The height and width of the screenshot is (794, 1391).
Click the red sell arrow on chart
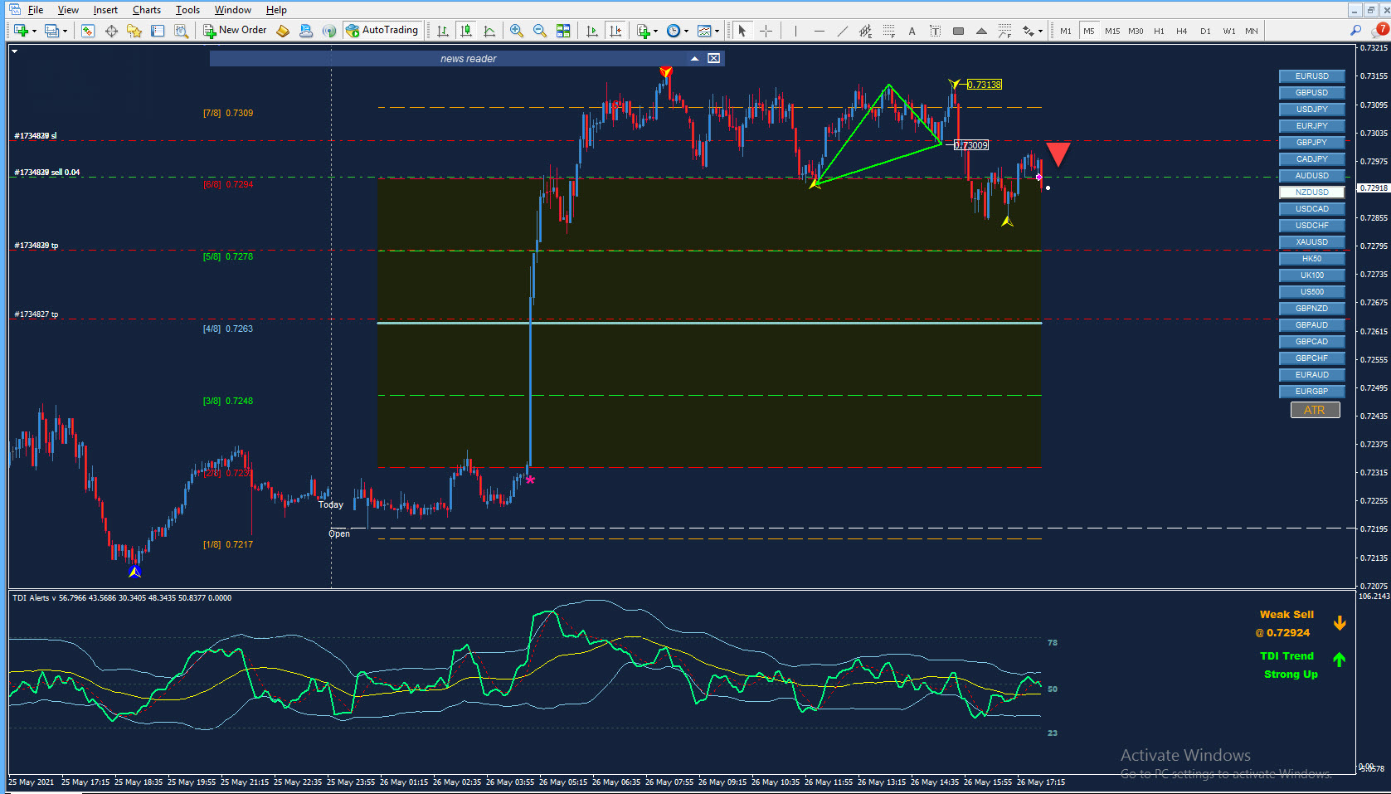(1058, 154)
